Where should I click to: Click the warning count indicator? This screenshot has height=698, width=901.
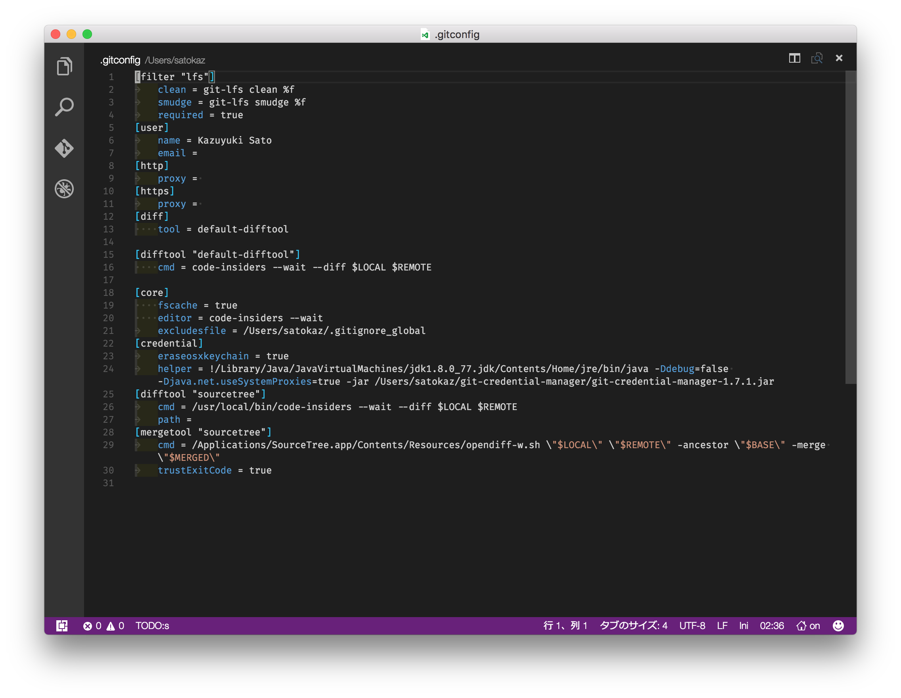click(115, 626)
